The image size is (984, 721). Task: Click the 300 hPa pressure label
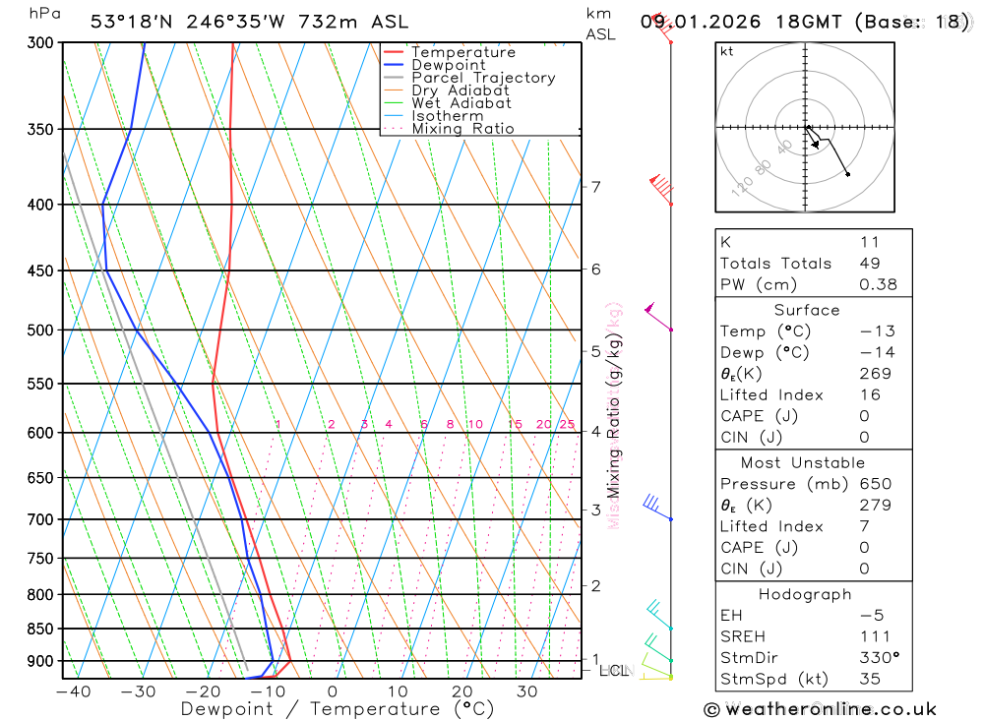[x=39, y=42]
